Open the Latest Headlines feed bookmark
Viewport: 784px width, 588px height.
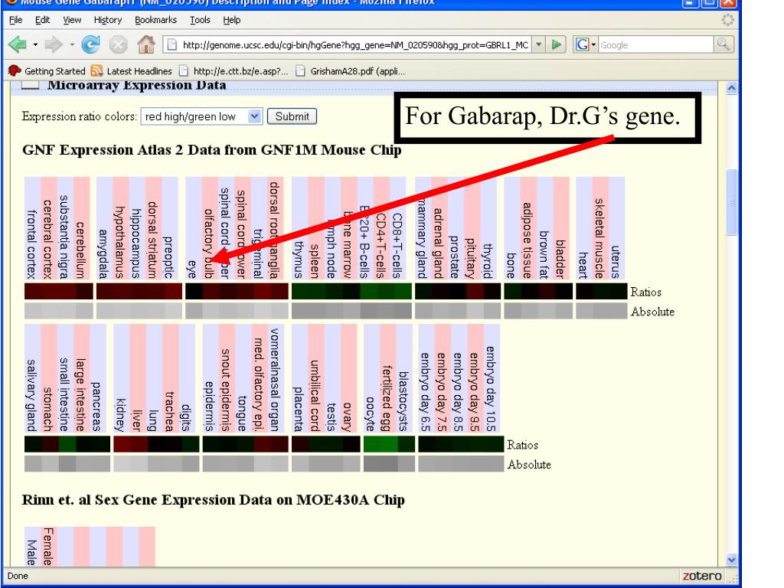[x=132, y=71]
